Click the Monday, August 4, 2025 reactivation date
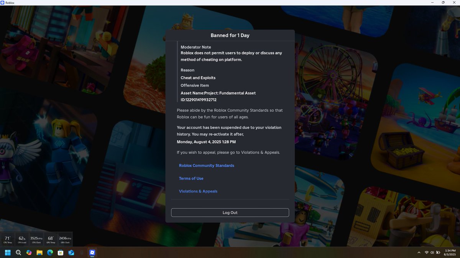Image resolution: width=460 pixels, height=258 pixels. click(206, 142)
